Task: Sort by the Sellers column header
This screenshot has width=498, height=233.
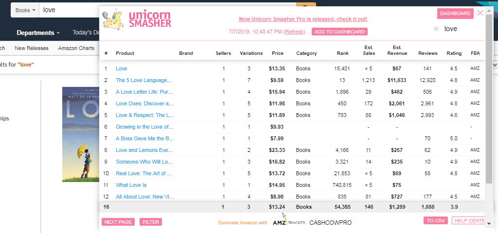Action: coord(223,53)
